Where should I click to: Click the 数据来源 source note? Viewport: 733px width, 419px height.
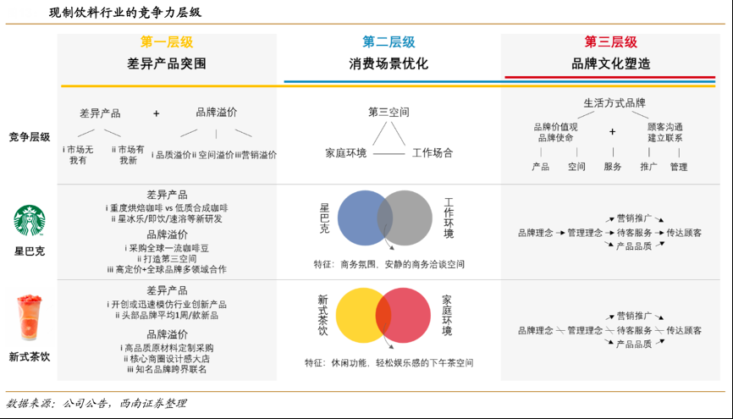[96, 404]
